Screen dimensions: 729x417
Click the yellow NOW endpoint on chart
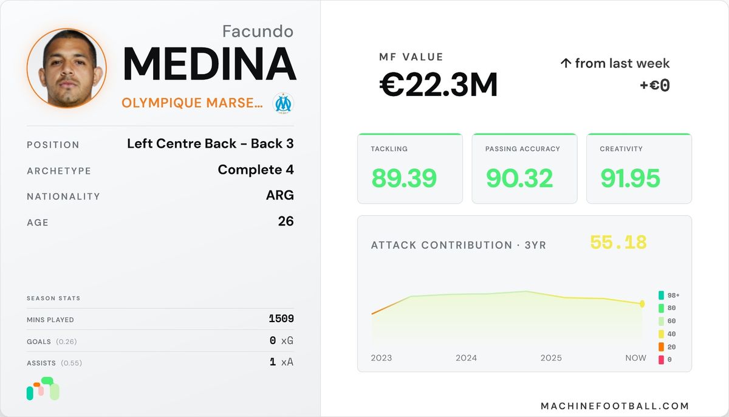coord(642,303)
